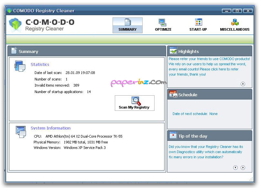Click the Optimize computer monitor icon
The image size is (260, 188).
[162, 22]
